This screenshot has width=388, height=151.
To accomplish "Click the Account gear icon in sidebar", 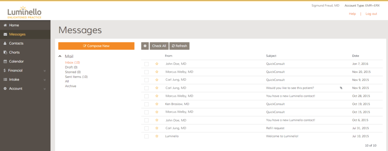I will (5, 89).
